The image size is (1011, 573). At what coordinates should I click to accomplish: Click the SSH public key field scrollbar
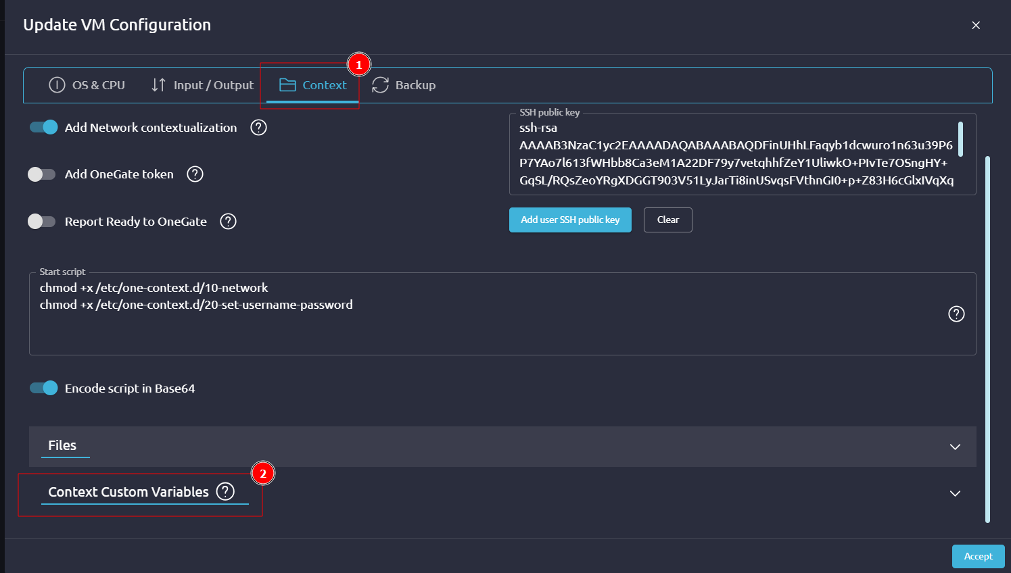point(960,139)
